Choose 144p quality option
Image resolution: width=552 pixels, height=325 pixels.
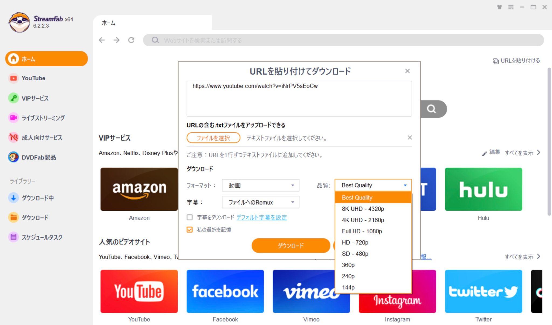[373, 287]
